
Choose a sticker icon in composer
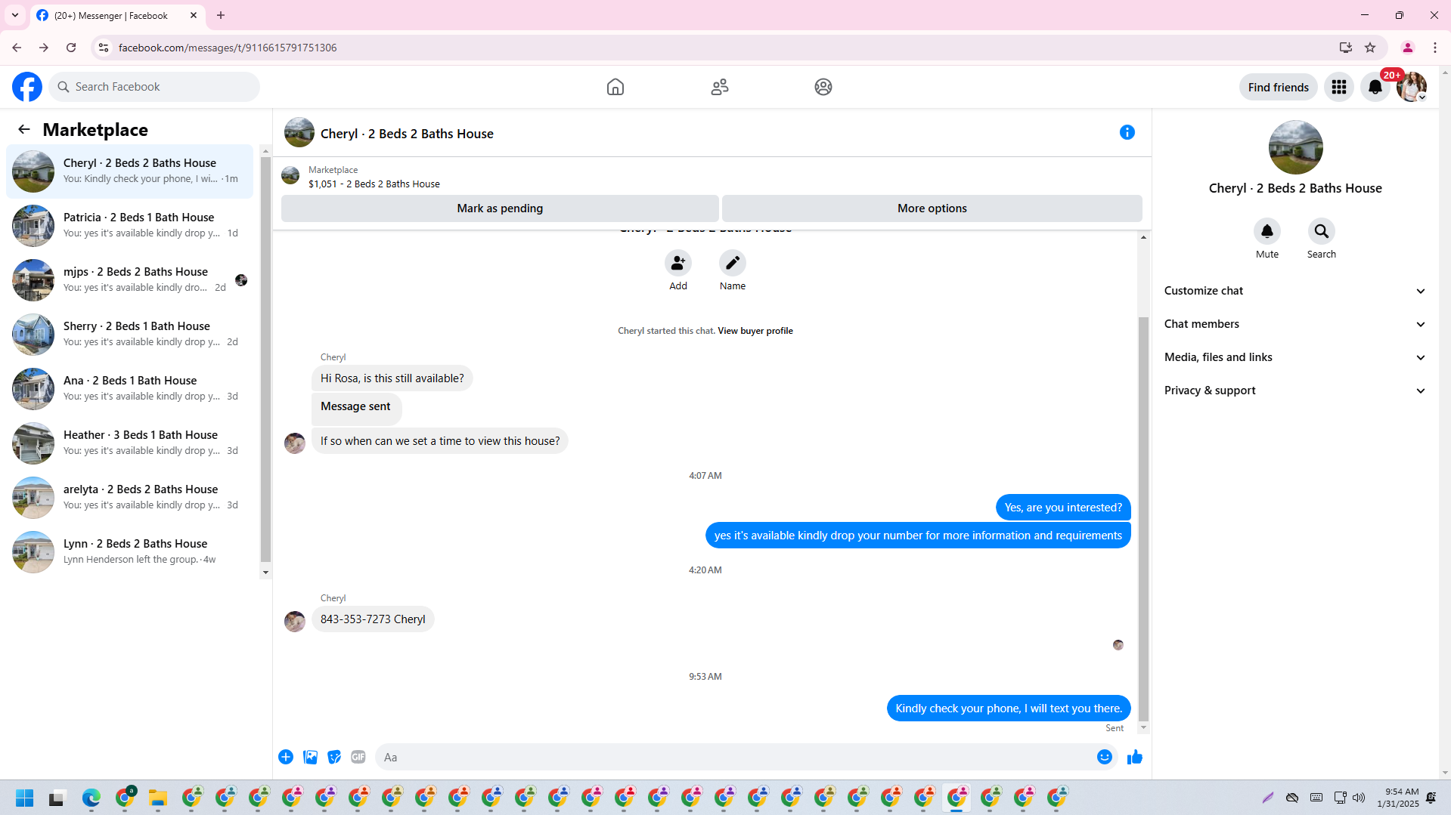(334, 757)
